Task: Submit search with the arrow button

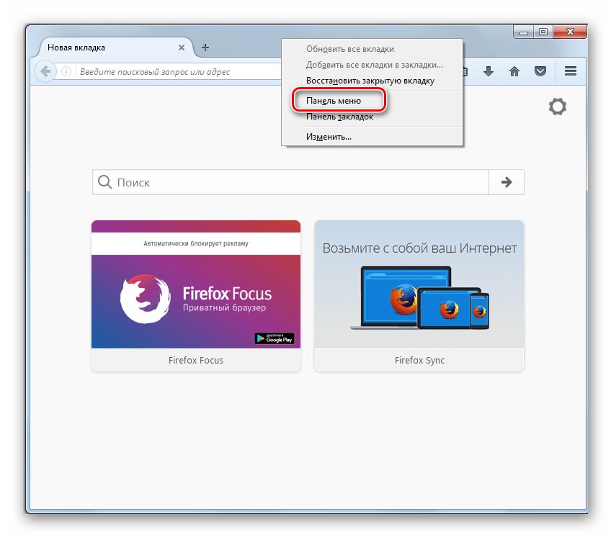Action: coord(507,182)
